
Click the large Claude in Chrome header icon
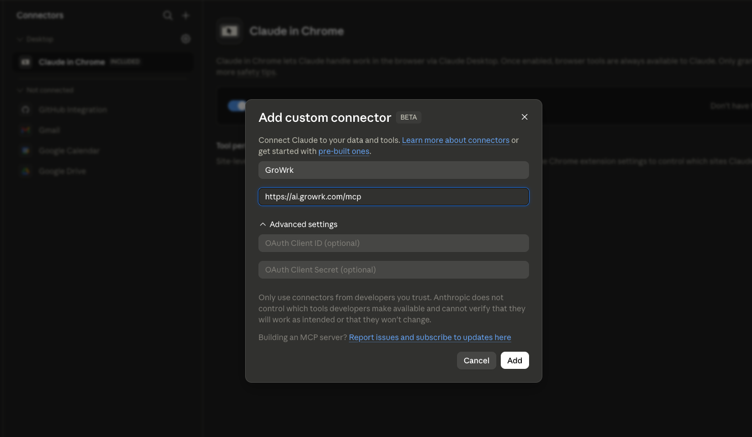(230, 31)
